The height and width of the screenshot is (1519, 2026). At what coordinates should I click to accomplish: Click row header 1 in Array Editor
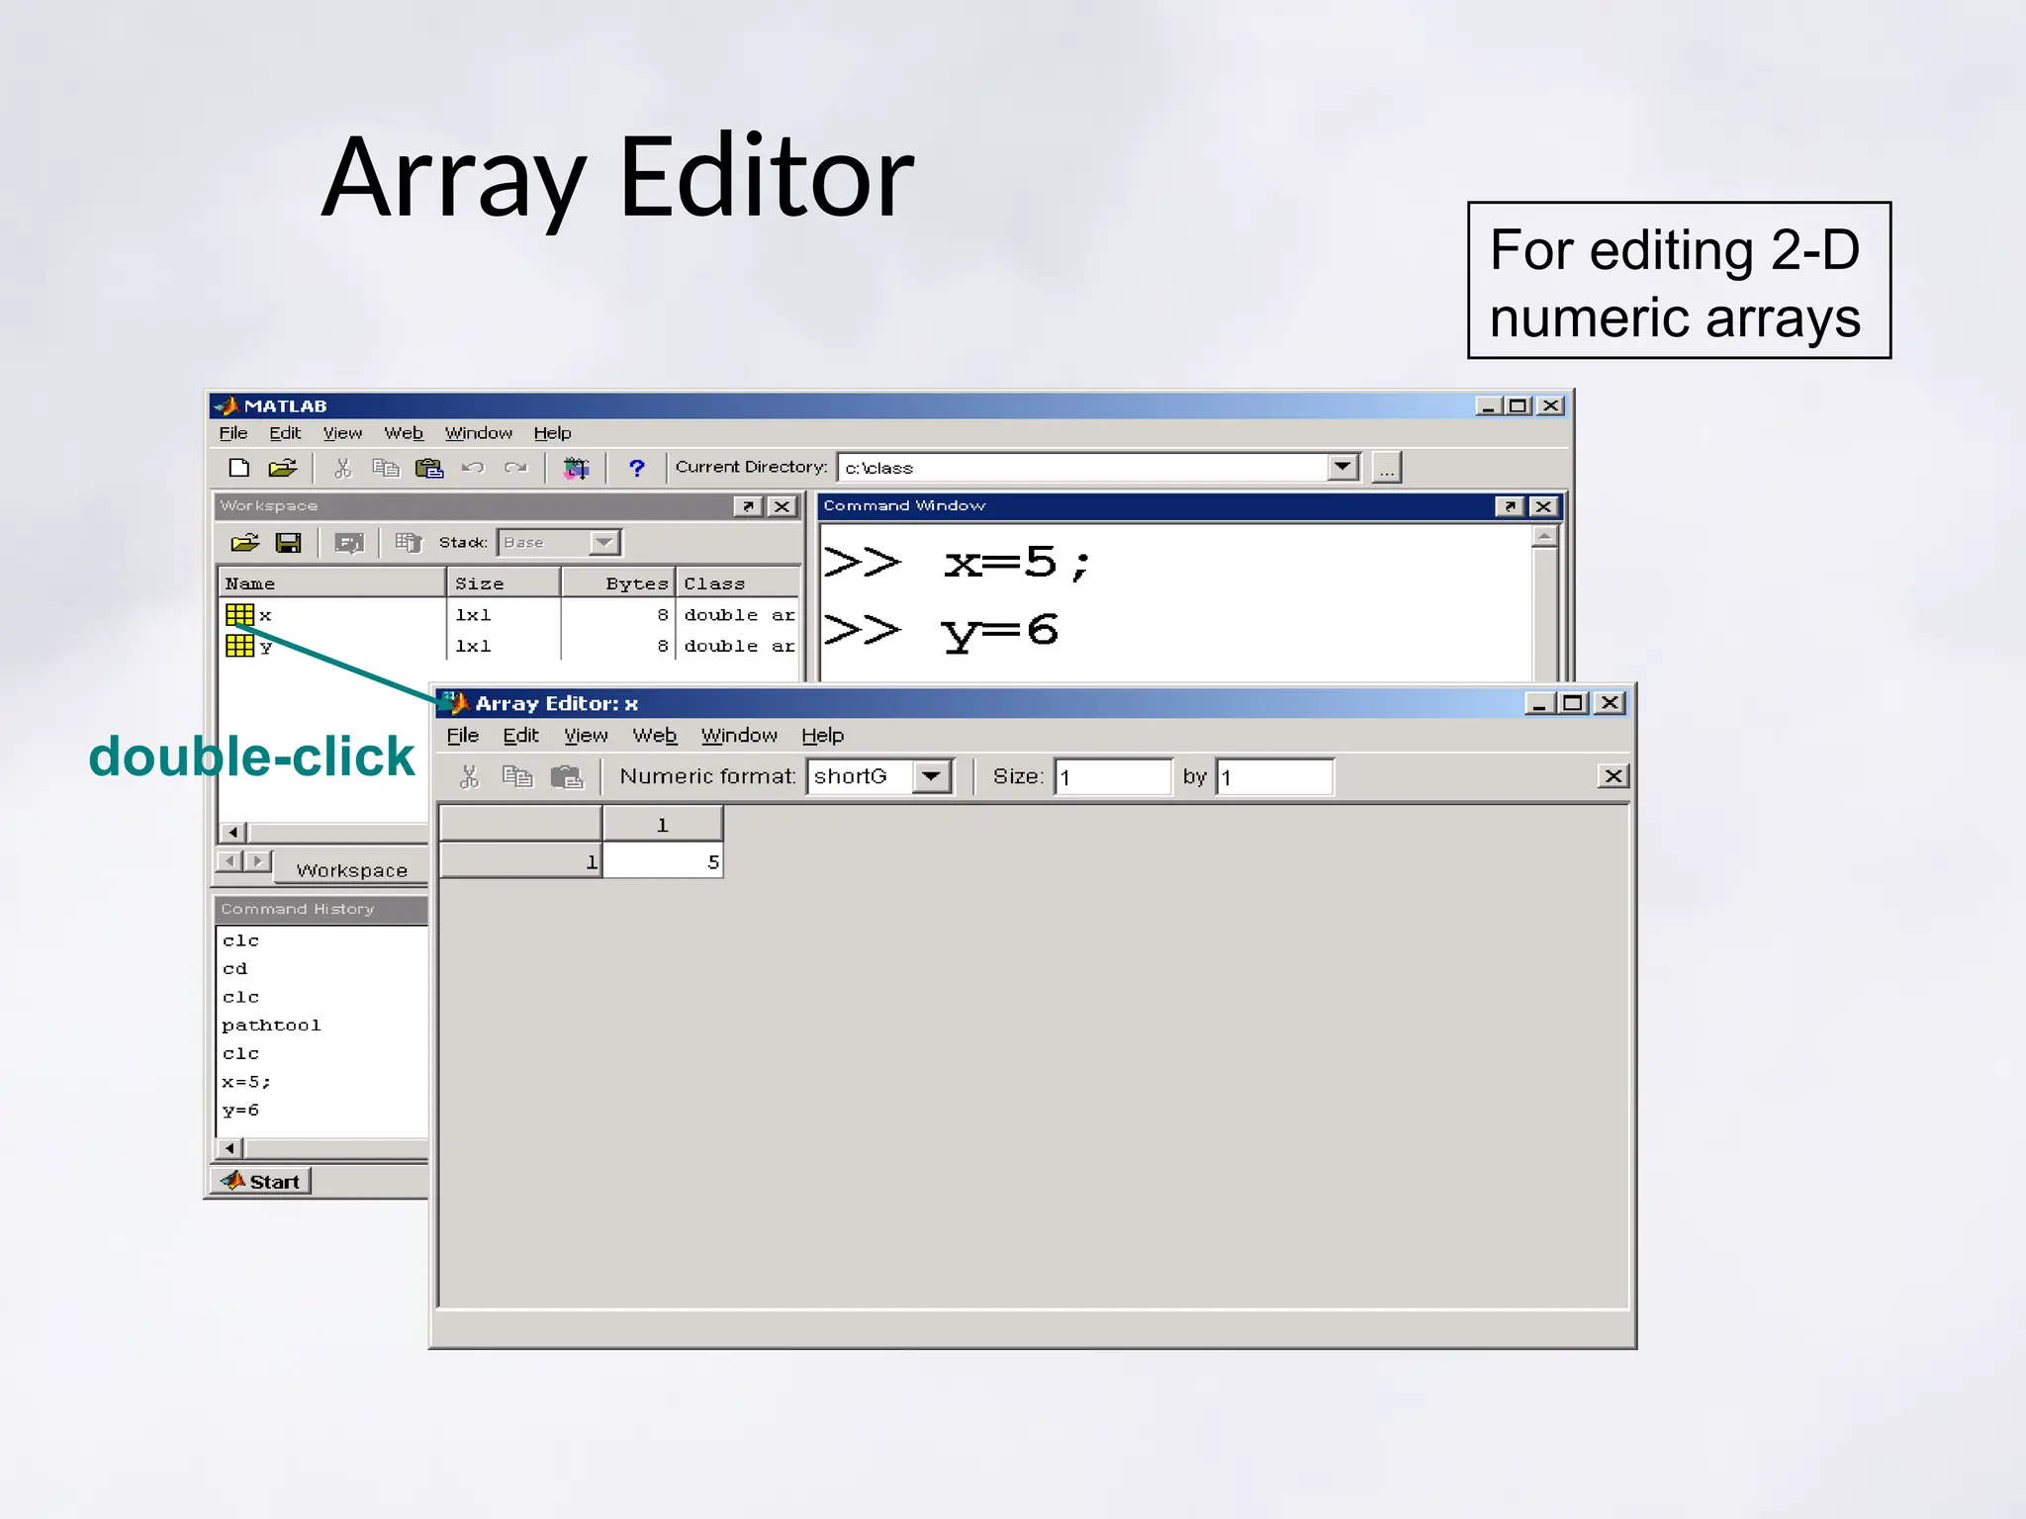point(520,861)
